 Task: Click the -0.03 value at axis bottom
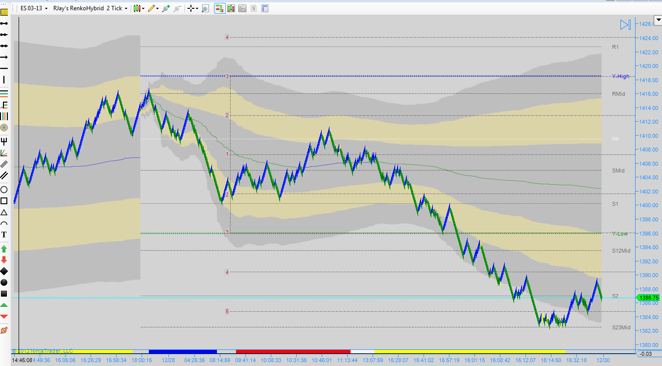coord(646,354)
